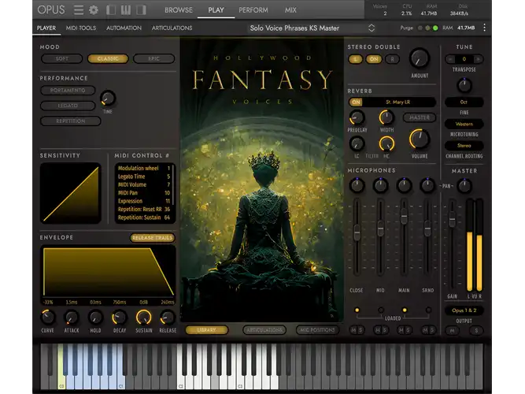Image resolution: width=525 pixels, height=394 pixels.
Task: Toggle Stereo Double ON switch
Action: tap(374, 59)
